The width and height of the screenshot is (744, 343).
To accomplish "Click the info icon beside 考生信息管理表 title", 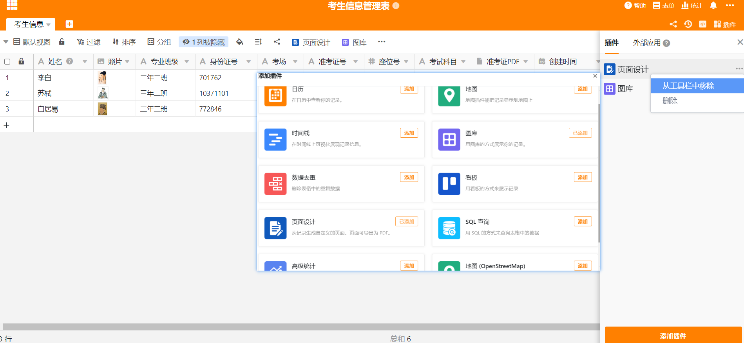I will [396, 5].
